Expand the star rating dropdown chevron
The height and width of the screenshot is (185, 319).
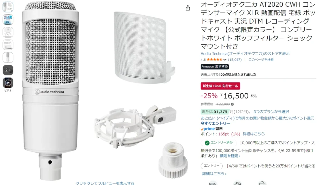[225, 60]
